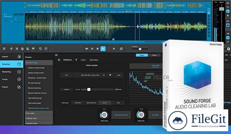231x134 pixels.
Task: Save the noise sample
Action: click(x=119, y=75)
